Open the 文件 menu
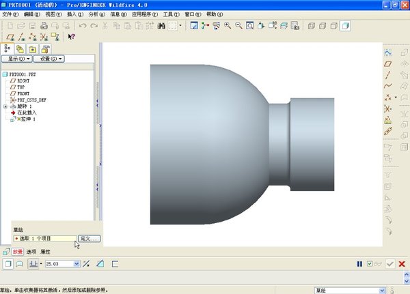The width and height of the screenshot is (410, 294). (10, 14)
